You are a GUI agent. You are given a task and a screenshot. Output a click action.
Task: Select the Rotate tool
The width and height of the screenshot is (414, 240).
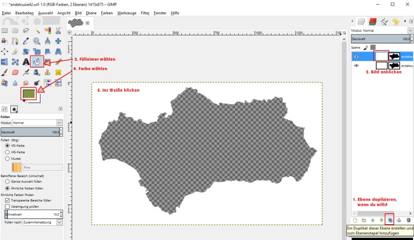click(x=26, y=51)
